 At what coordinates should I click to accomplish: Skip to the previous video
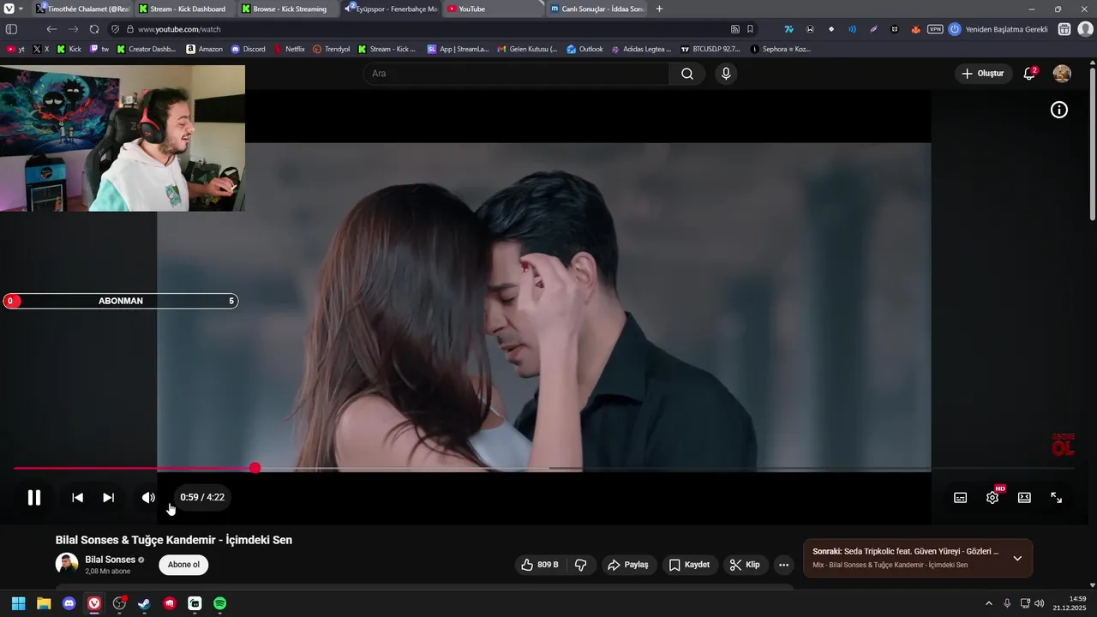pos(77,497)
